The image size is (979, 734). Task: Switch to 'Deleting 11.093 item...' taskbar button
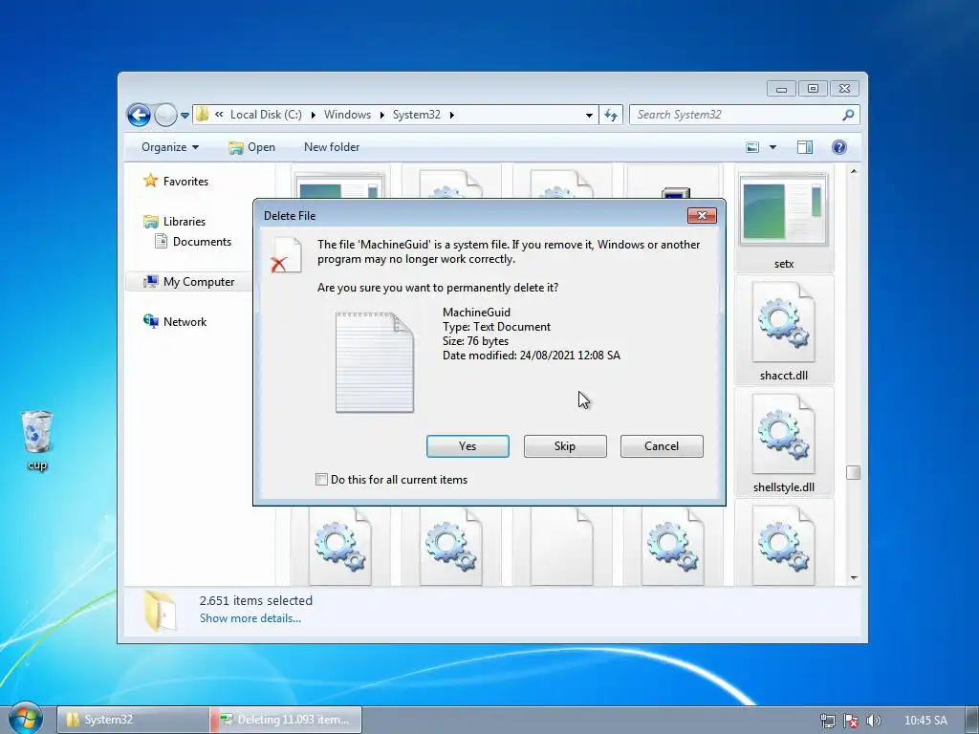(x=286, y=720)
